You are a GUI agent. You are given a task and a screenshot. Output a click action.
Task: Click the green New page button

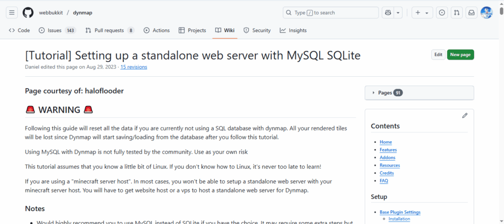pyautogui.click(x=460, y=55)
